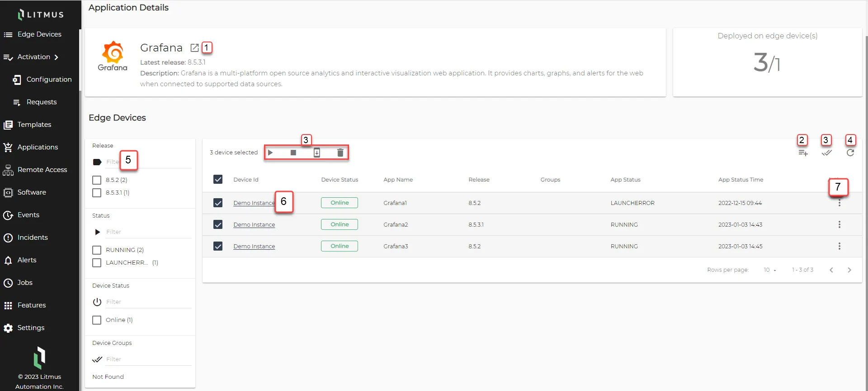The height and width of the screenshot is (391, 868).
Task: Click the Litmus logo at top of the sidebar
Action: (x=41, y=14)
